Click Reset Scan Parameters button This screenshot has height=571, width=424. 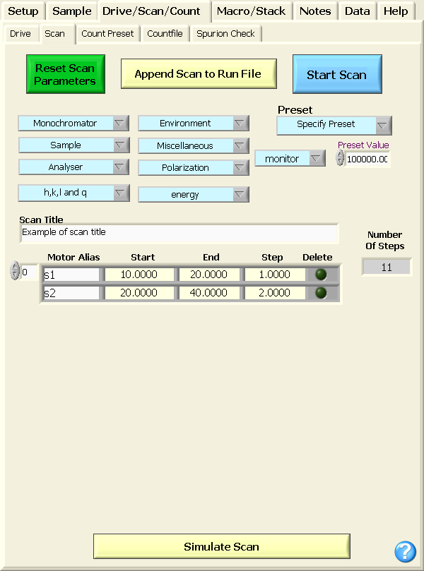[66, 75]
